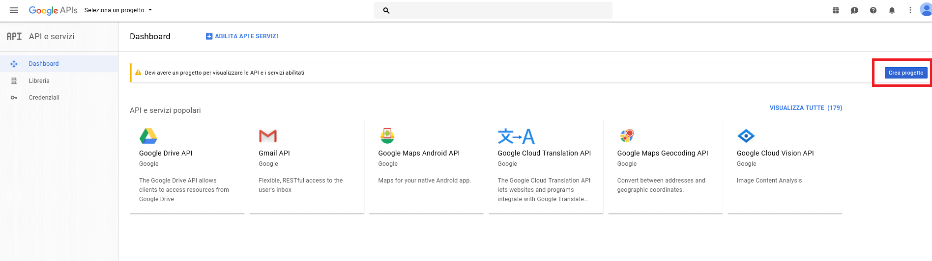
Task: Click the Crea progetto button
Action: (x=906, y=73)
